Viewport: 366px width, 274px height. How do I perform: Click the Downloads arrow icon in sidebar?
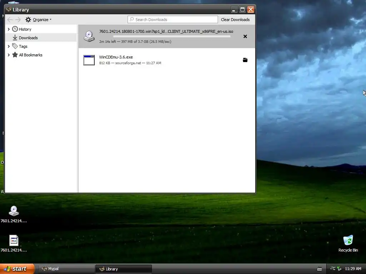15,37
